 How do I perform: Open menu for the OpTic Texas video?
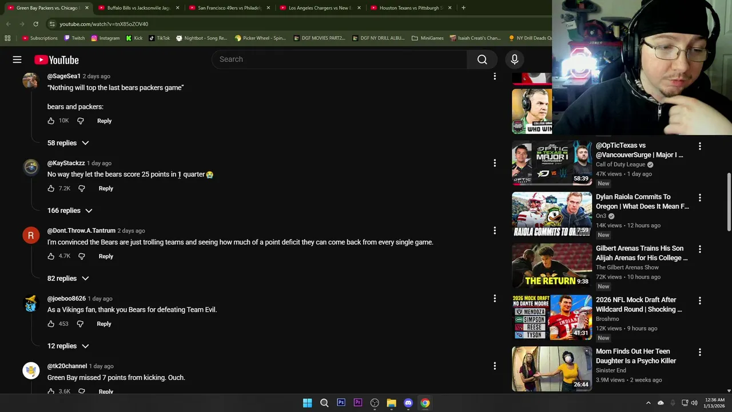699,146
